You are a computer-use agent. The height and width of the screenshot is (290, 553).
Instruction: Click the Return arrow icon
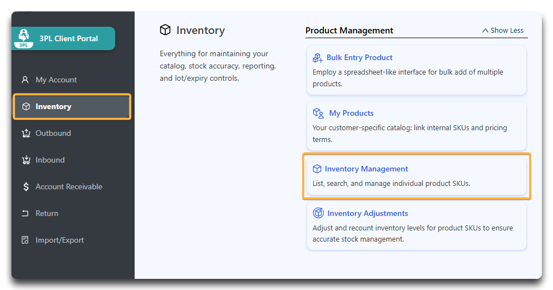(x=25, y=213)
